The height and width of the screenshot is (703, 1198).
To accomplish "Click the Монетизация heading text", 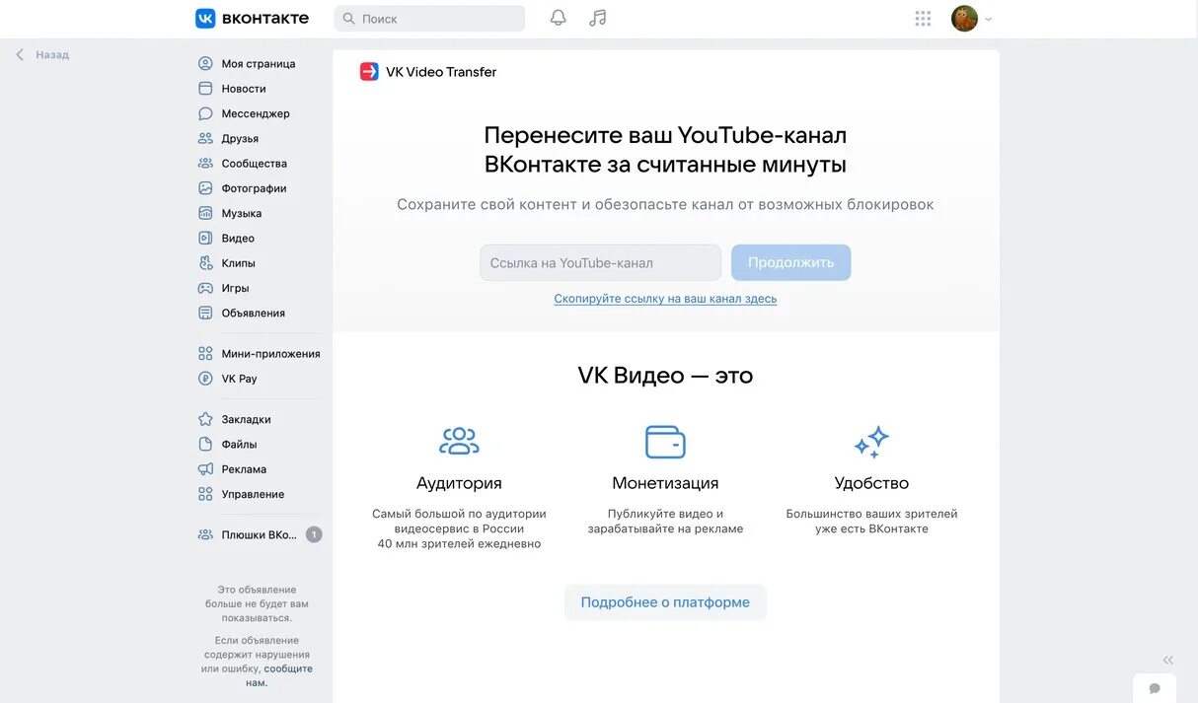I will pos(665,483).
